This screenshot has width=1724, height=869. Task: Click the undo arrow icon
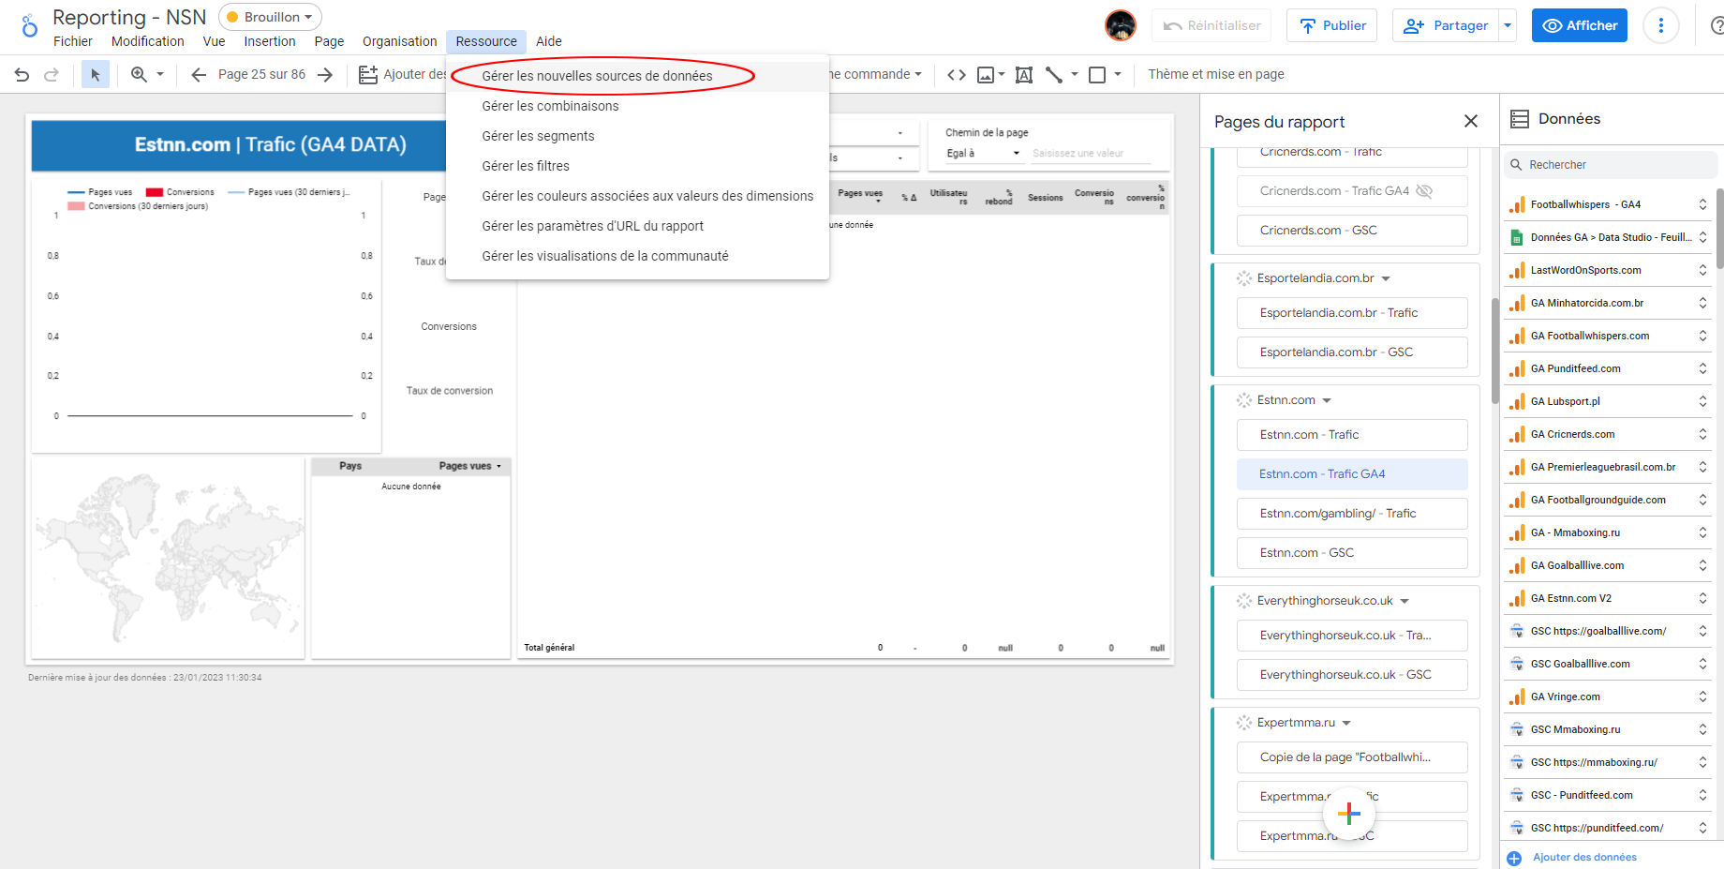click(22, 75)
